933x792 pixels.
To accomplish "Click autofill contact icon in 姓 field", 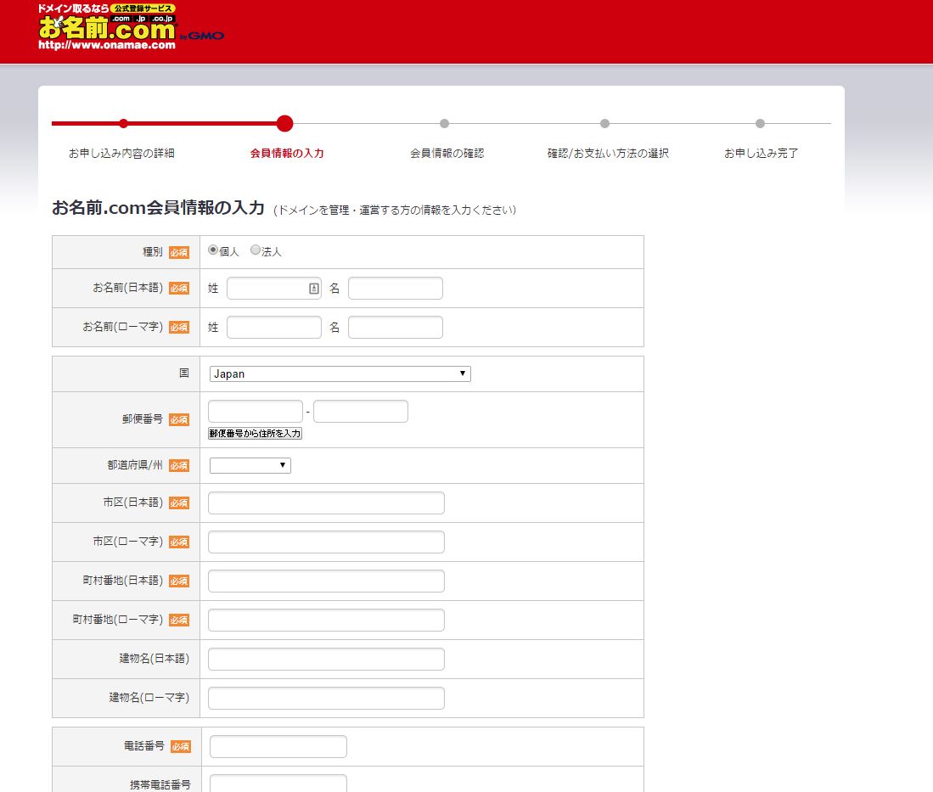I will [313, 289].
